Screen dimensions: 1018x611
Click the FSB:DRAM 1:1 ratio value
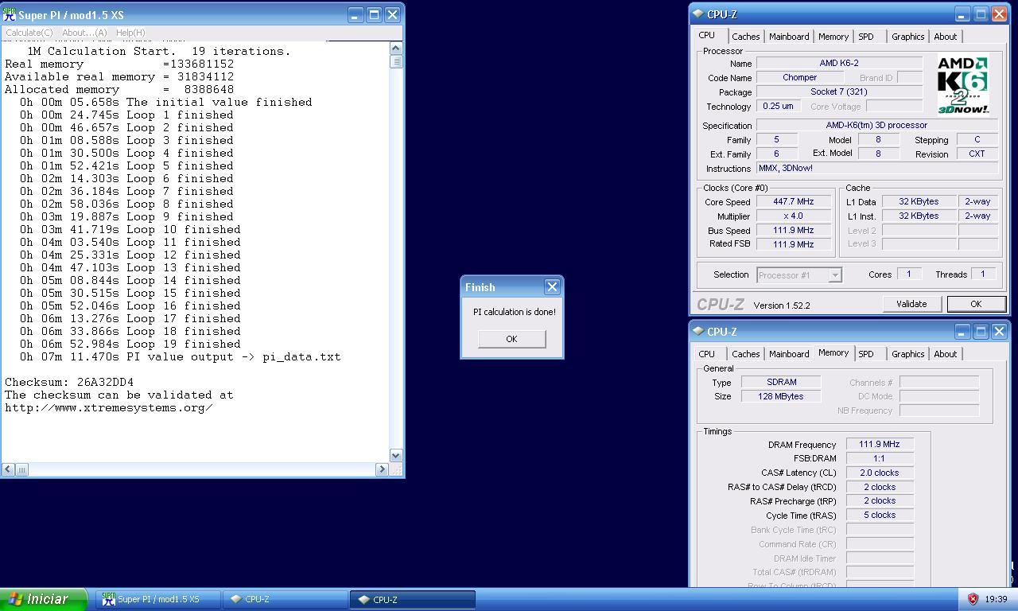[x=880, y=458]
